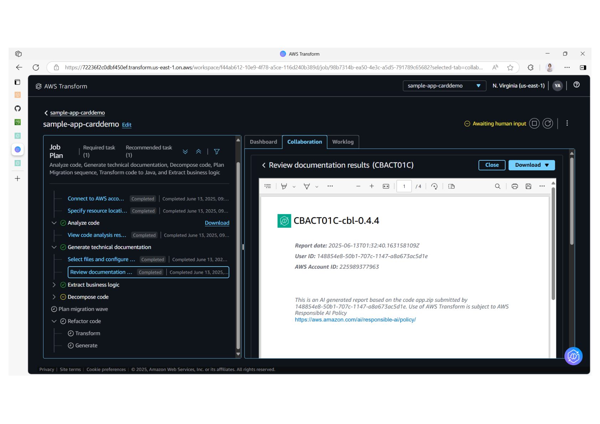This screenshot has height=424, width=600.
Task: Expand all Job Plan steps
Action: click(185, 151)
